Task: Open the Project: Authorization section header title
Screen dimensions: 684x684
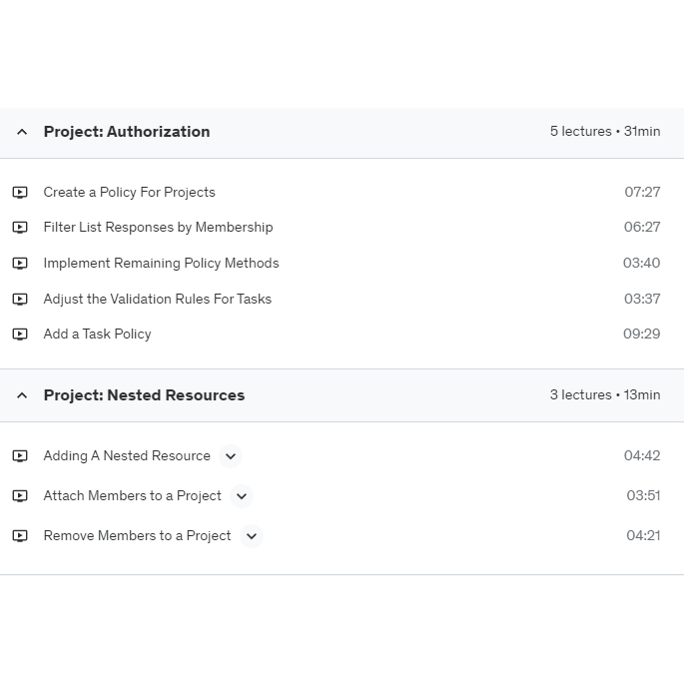Action: [x=127, y=132]
